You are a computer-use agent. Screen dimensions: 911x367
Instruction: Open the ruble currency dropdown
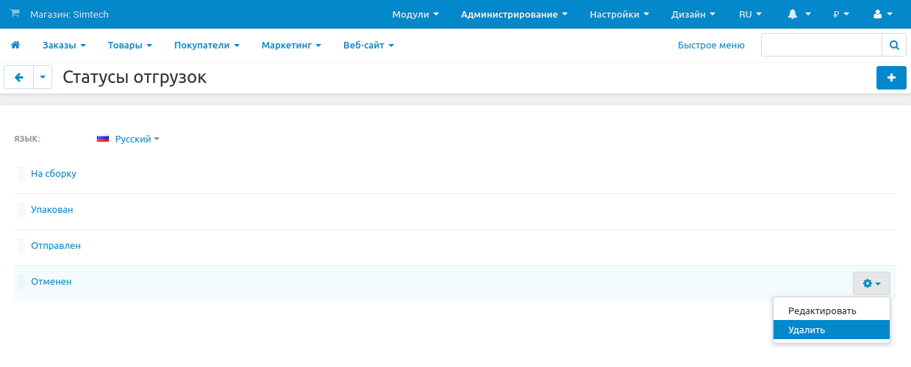point(840,14)
